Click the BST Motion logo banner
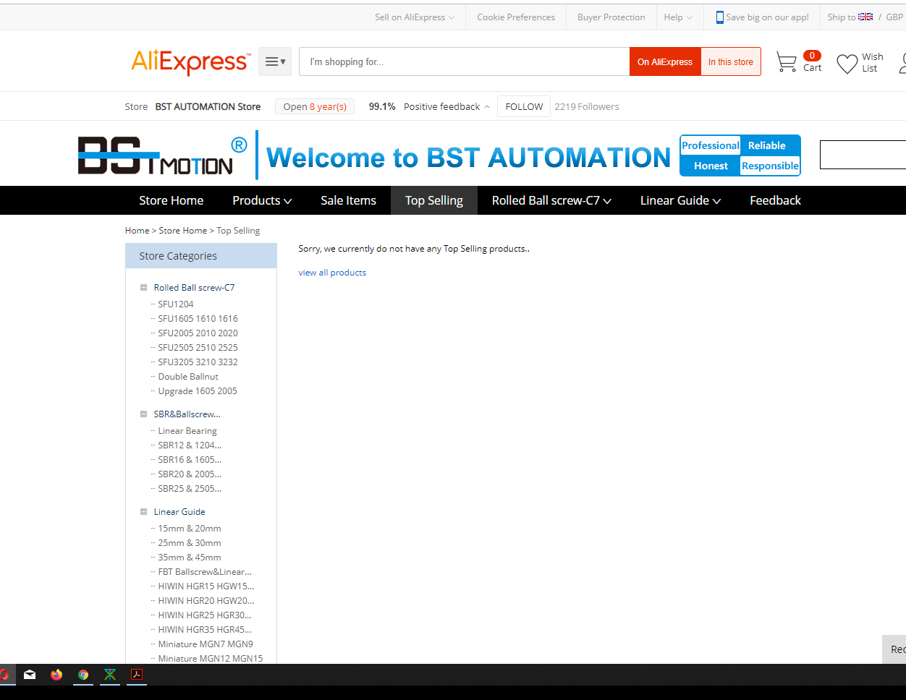 coord(162,155)
